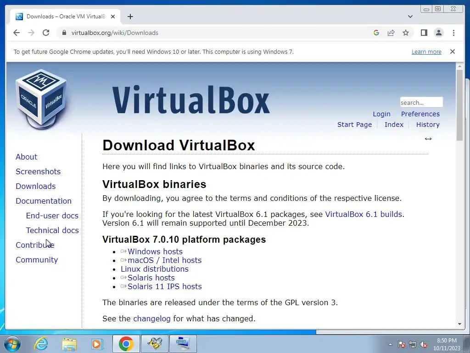Click the page scrollbar down arrow
The width and height of the screenshot is (470, 353).
pyautogui.click(x=459, y=324)
